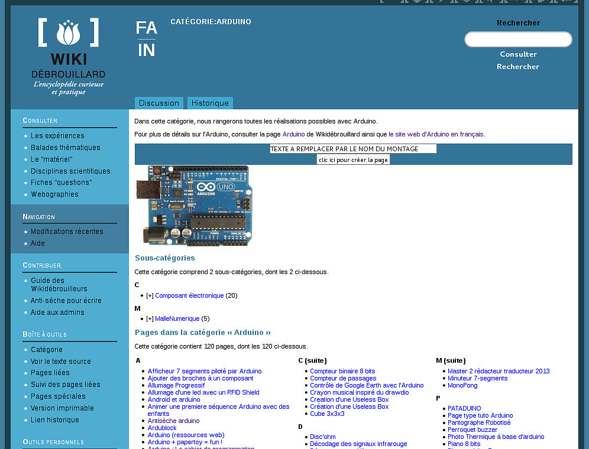589x449 pixels.
Task: Click the Arduino UNO board image
Action: tap(194, 205)
